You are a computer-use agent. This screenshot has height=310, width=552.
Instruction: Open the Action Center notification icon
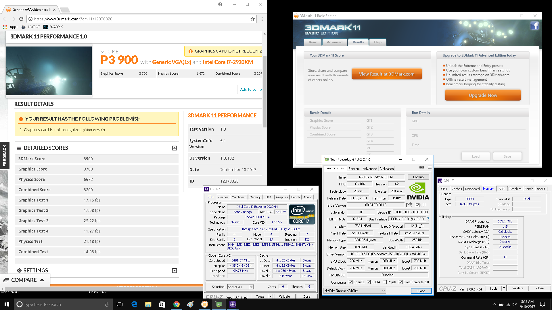click(x=543, y=304)
